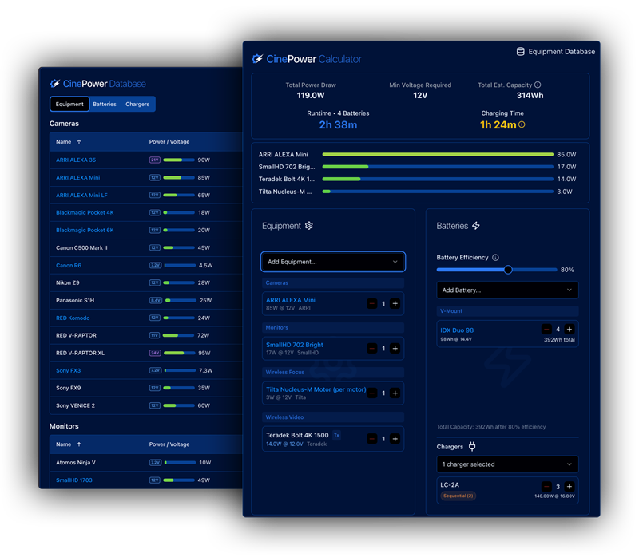
Task: Click the Battery Efficiency info icon
Action: [496, 258]
